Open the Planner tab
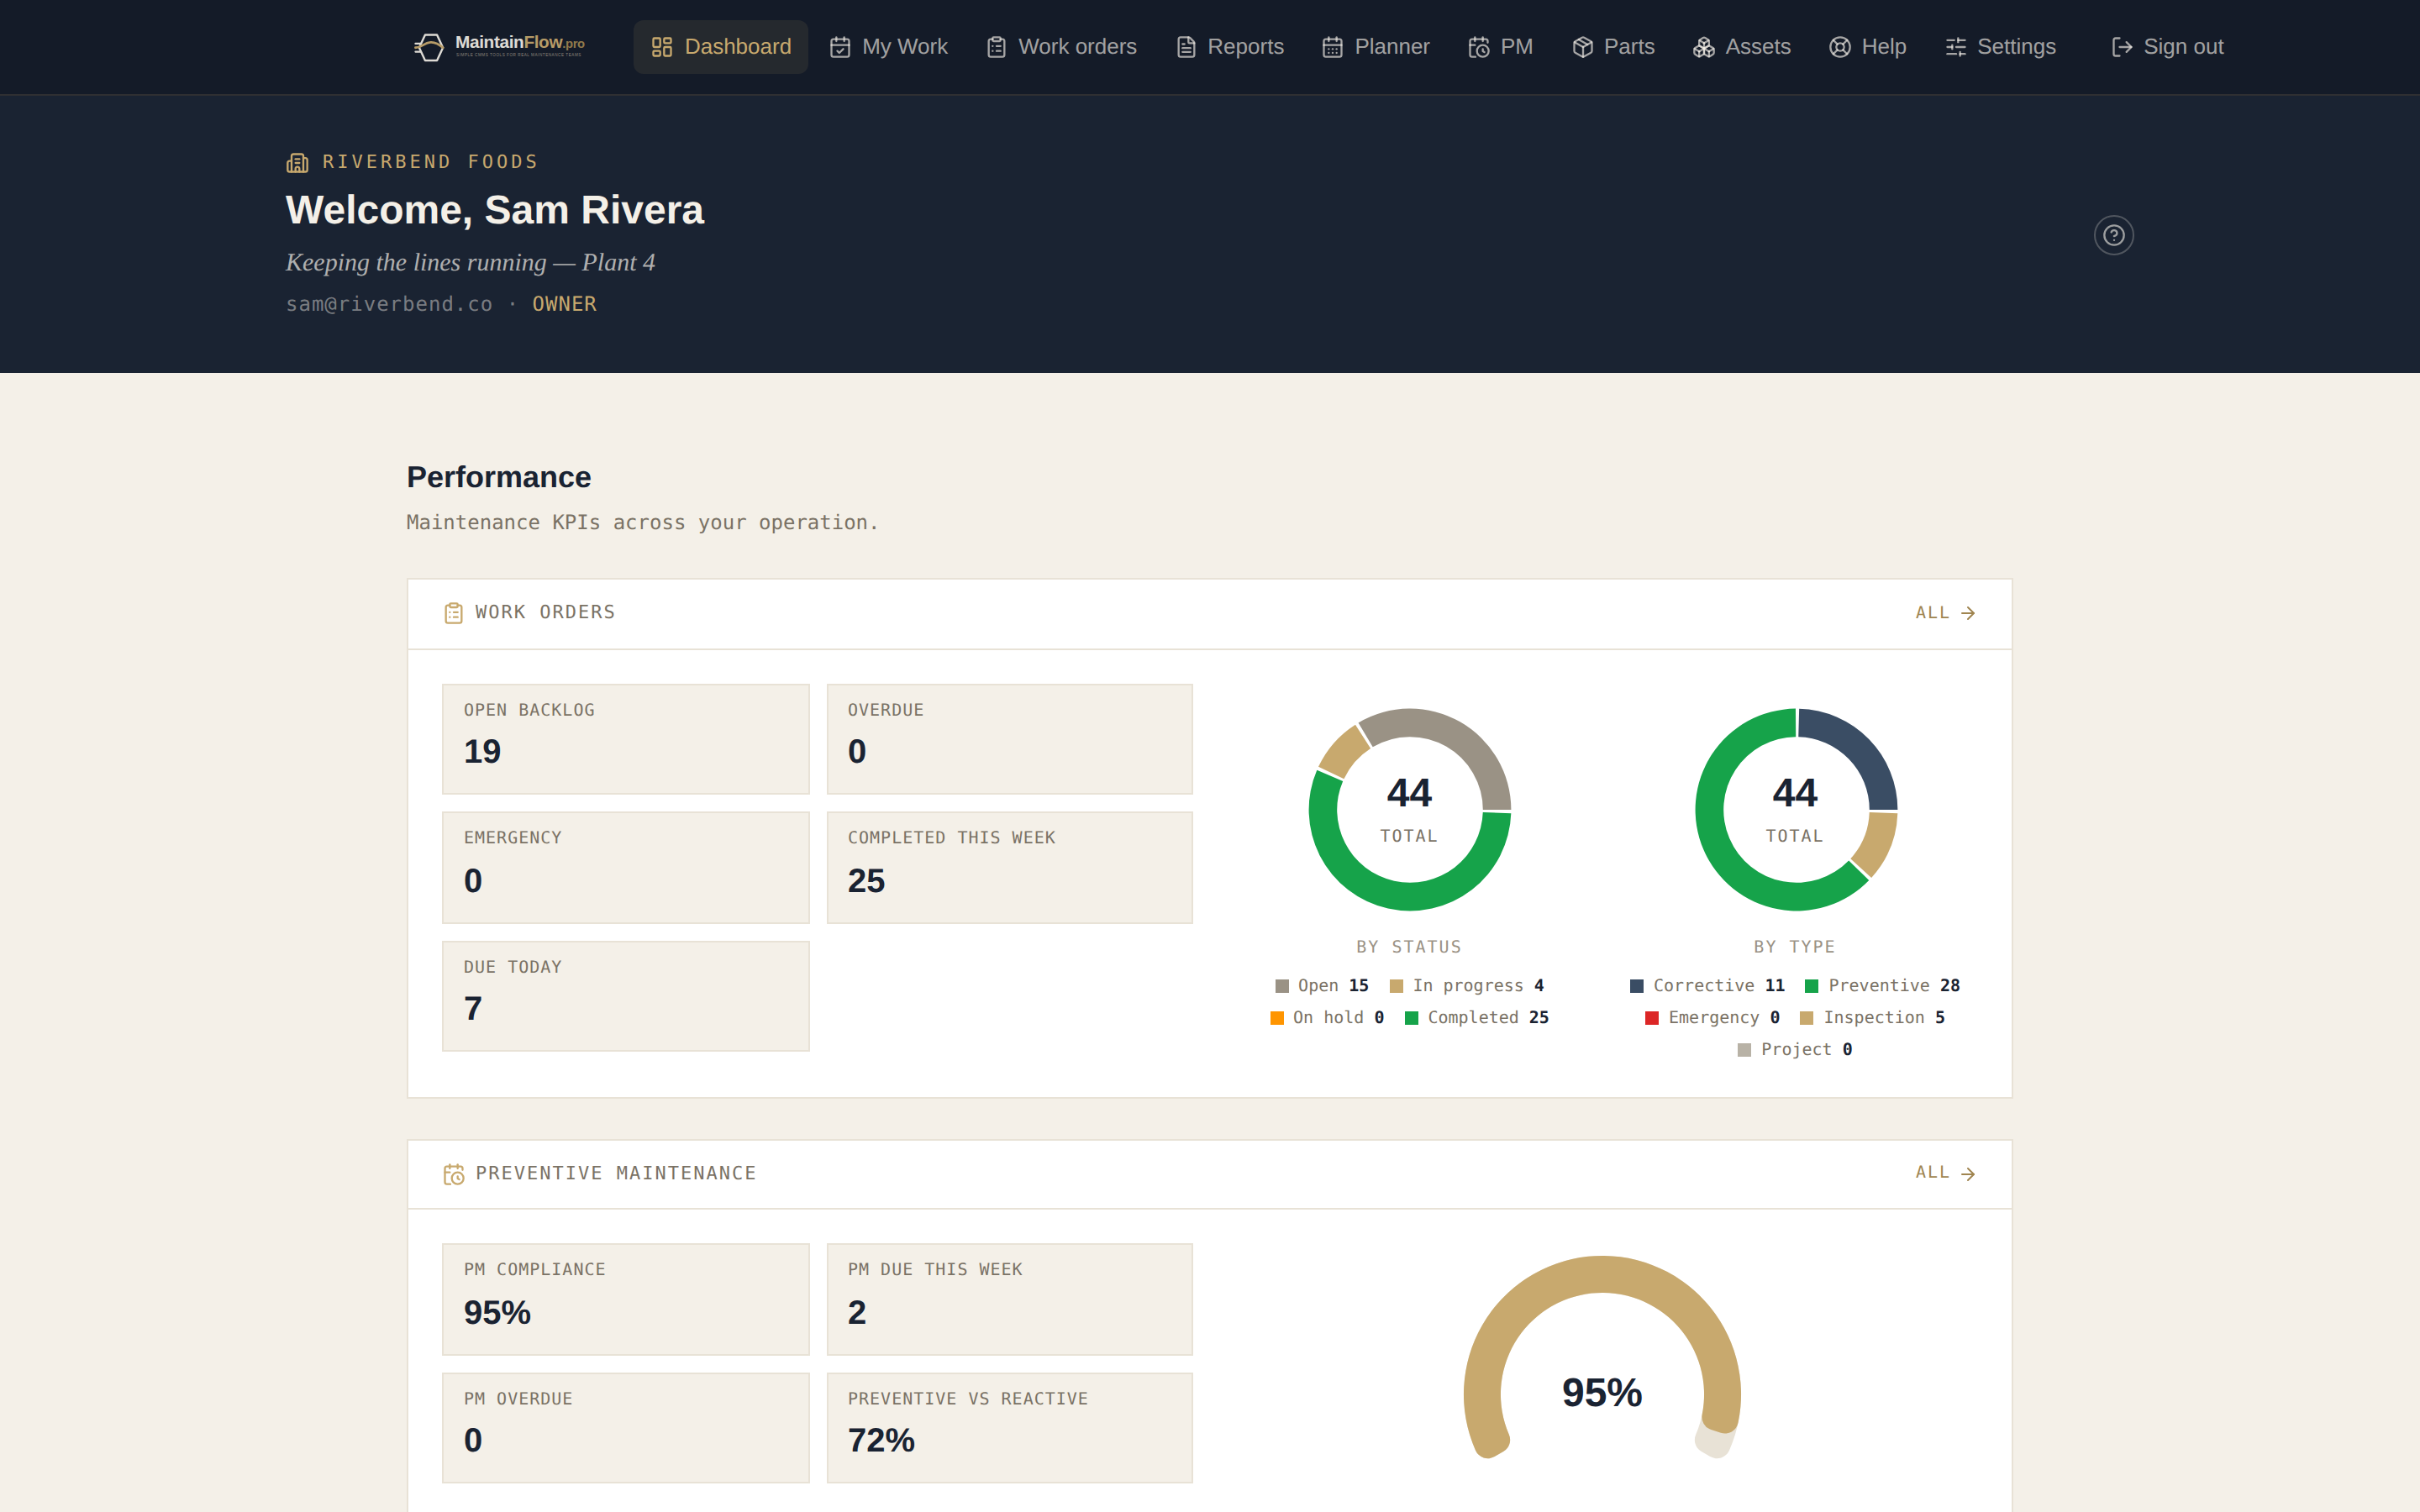 1375,47
